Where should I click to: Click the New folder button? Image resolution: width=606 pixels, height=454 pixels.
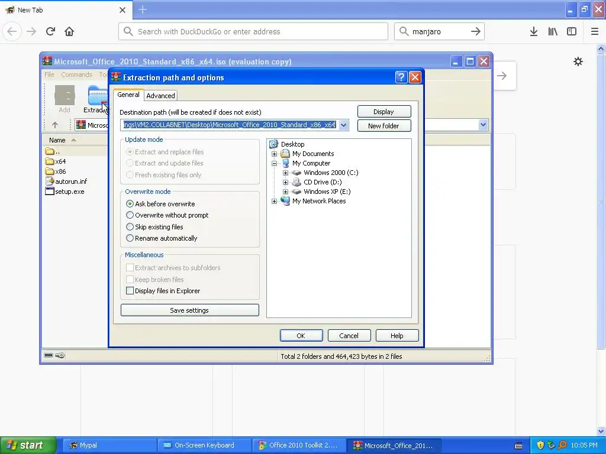pyautogui.click(x=383, y=126)
